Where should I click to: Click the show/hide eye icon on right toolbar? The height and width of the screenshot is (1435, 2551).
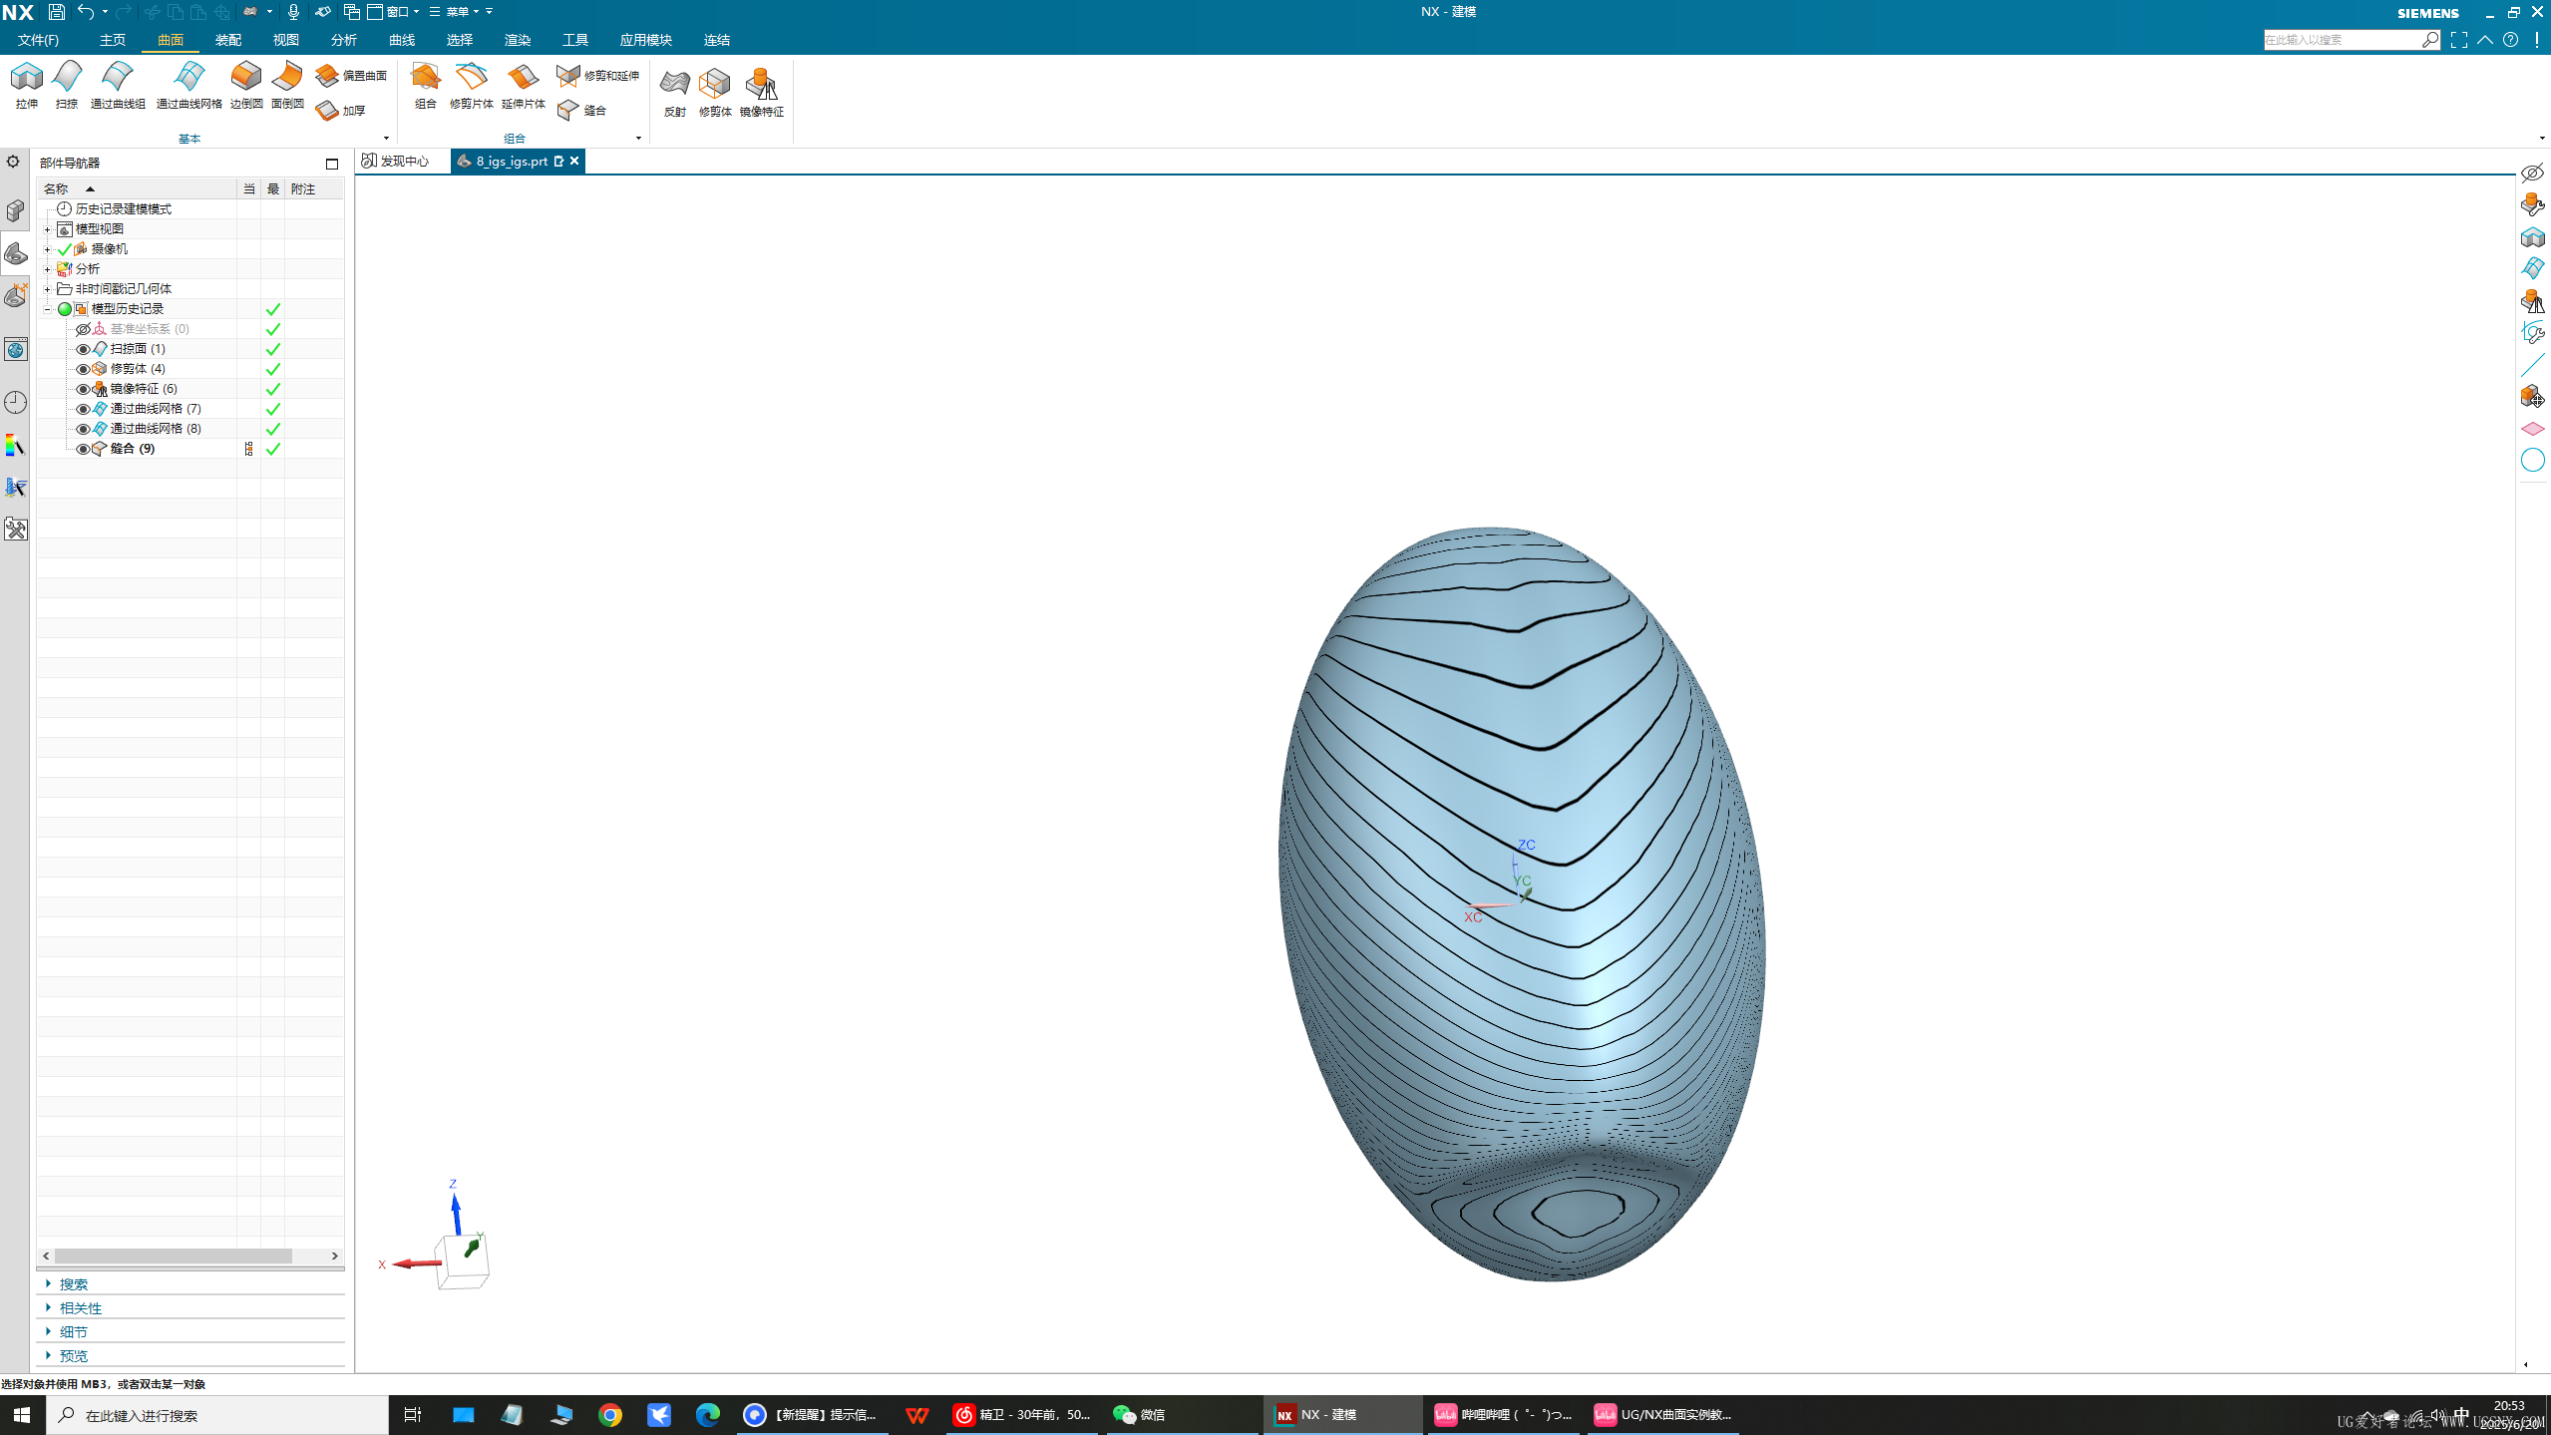pyautogui.click(x=2532, y=174)
